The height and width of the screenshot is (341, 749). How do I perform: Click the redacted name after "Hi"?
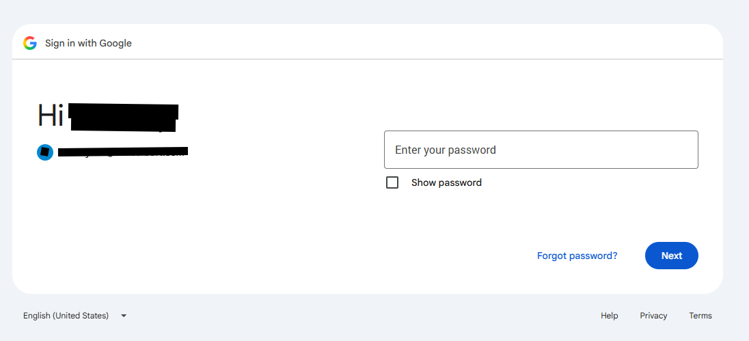click(124, 117)
